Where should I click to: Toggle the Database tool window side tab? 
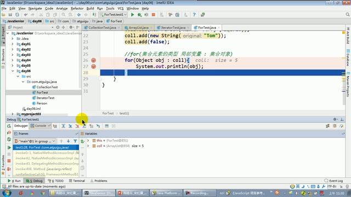348,57
